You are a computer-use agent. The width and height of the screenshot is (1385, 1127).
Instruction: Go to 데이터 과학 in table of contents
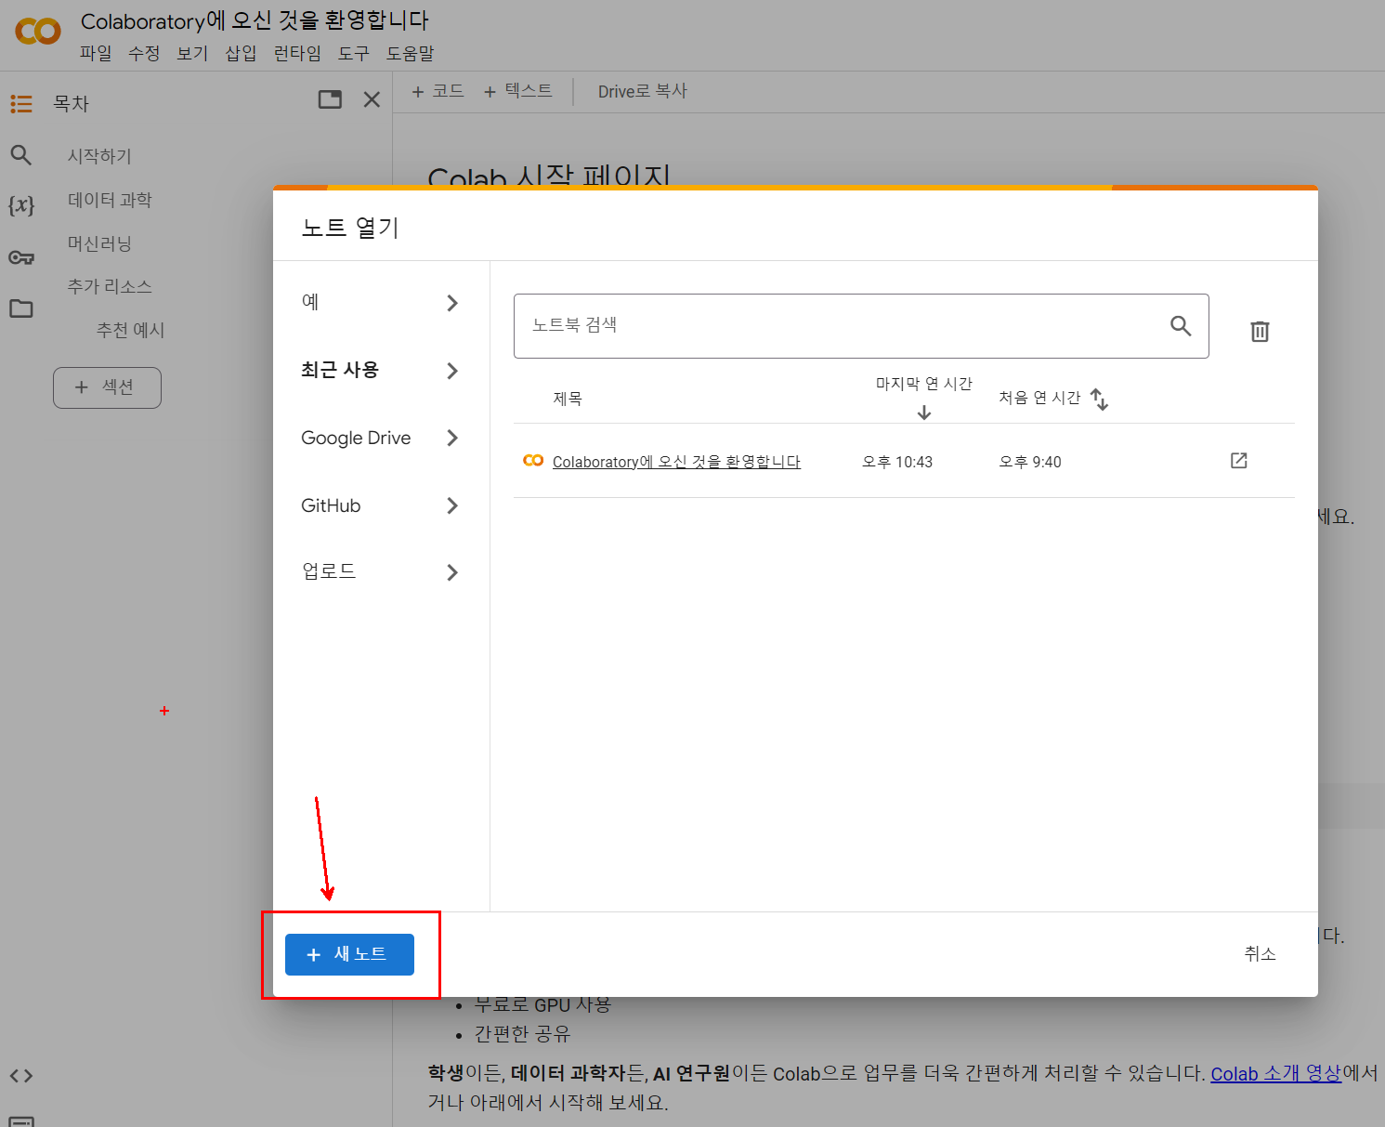pyautogui.click(x=110, y=200)
